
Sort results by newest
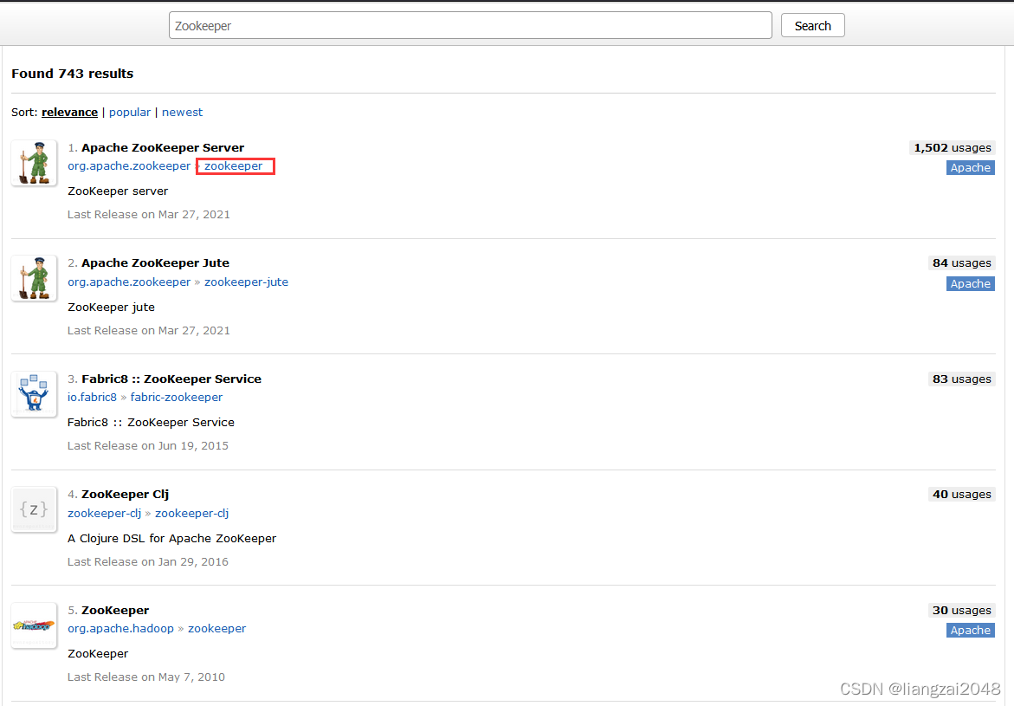pos(182,112)
